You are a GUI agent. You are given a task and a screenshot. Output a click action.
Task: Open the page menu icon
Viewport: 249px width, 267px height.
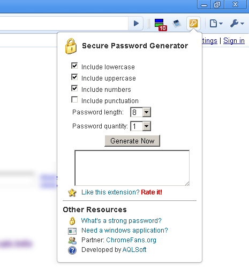pos(216,24)
